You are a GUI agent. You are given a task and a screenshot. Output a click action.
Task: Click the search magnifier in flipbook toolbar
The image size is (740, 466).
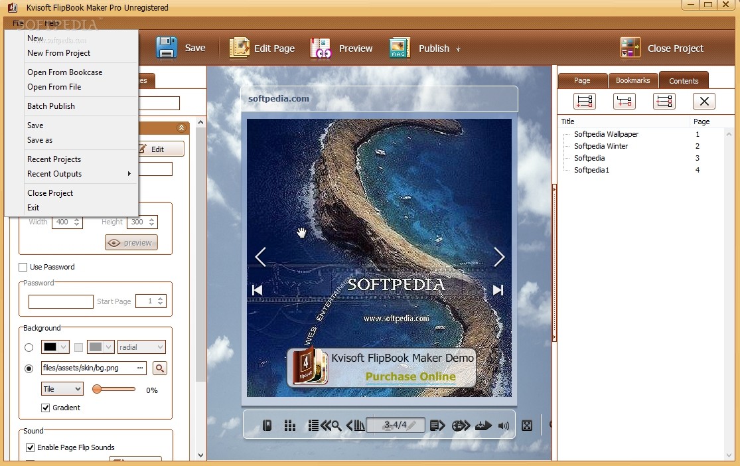click(336, 426)
